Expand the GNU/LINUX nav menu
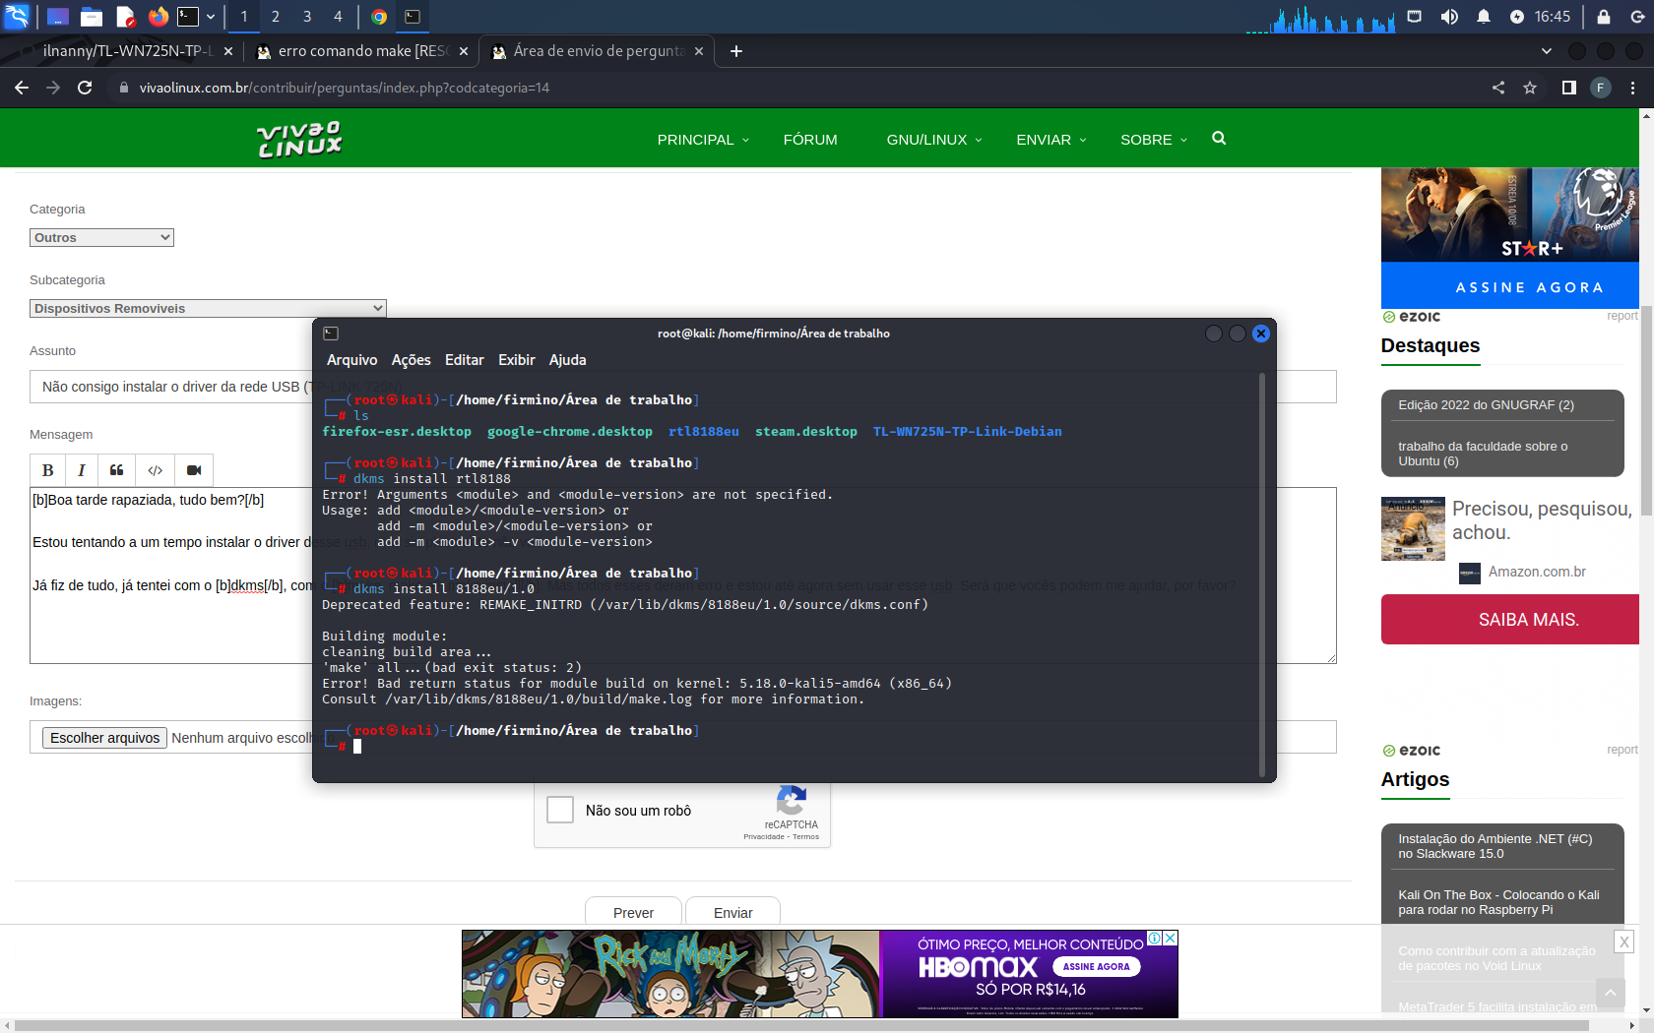Viewport: 1654px width, 1033px height. 934,140
